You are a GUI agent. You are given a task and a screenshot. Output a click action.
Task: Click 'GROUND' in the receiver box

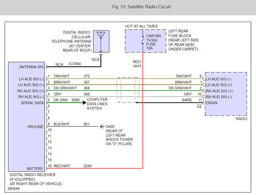[x=35, y=127]
